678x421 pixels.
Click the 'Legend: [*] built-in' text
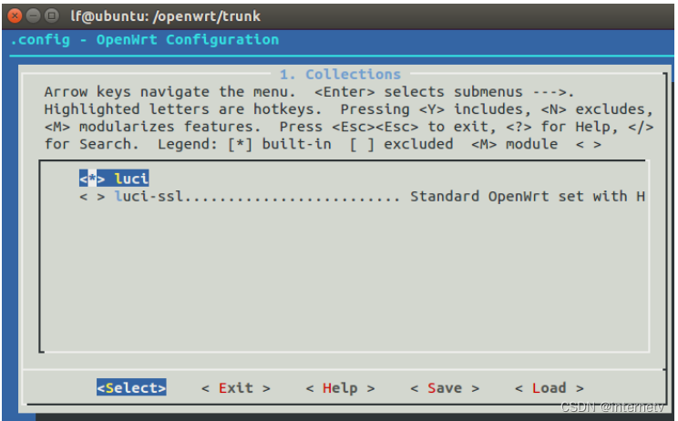coord(245,144)
